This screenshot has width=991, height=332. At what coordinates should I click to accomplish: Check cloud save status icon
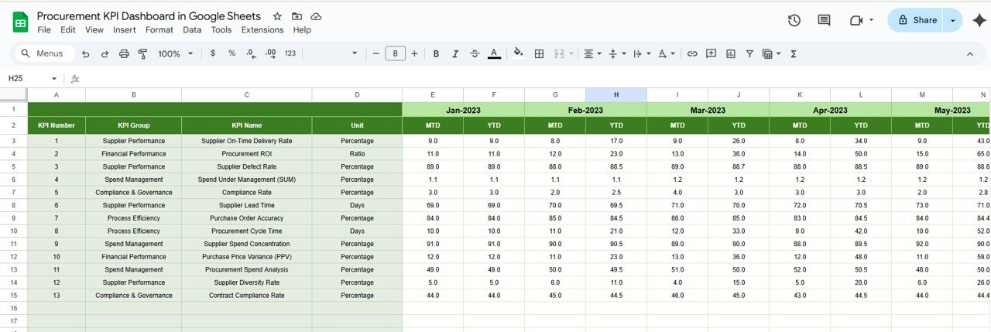(x=316, y=16)
